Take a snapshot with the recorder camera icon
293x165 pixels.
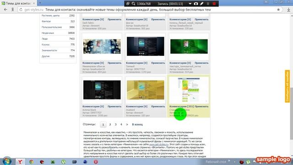tap(196, 4)
